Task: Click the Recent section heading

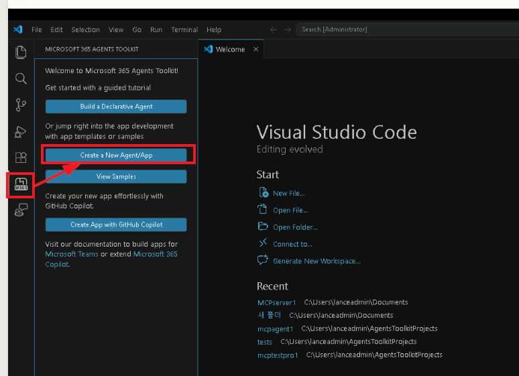Action: tap(272, 286)
